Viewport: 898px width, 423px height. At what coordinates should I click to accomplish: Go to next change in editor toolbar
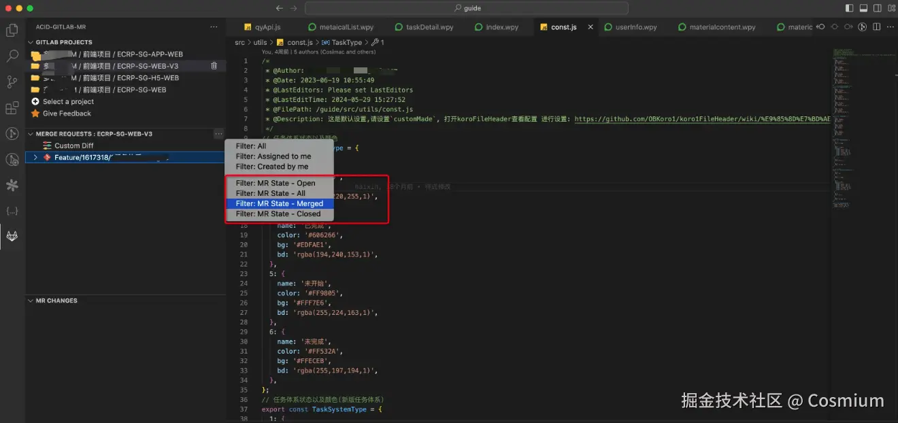(848, 27)
